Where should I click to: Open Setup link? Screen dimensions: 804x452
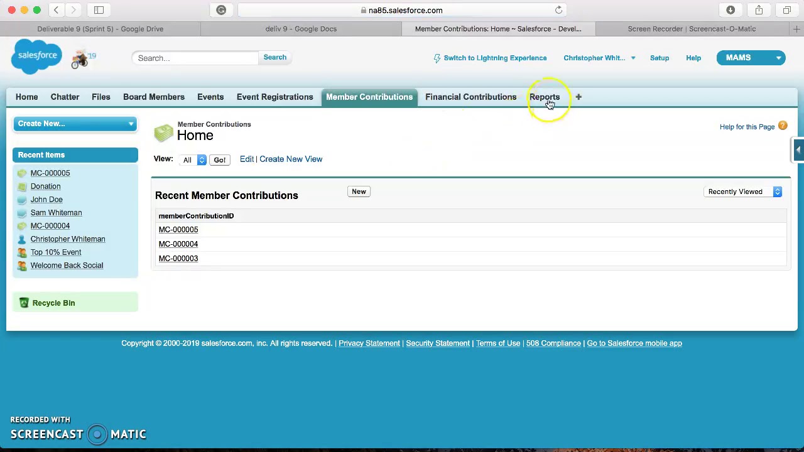point(660,58)
